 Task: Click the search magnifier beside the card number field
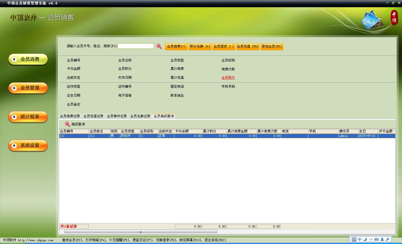click(x=159, y=46)
